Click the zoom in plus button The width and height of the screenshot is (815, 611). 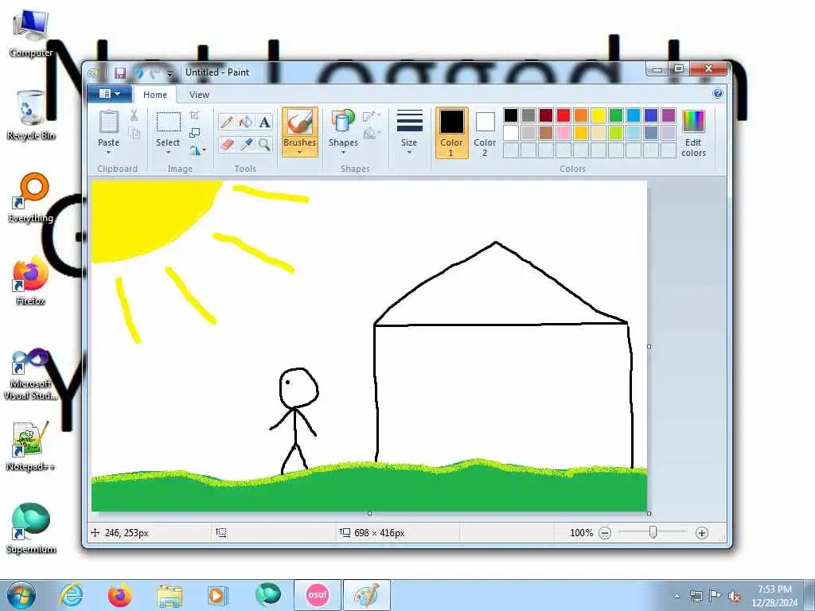(702, 533)
